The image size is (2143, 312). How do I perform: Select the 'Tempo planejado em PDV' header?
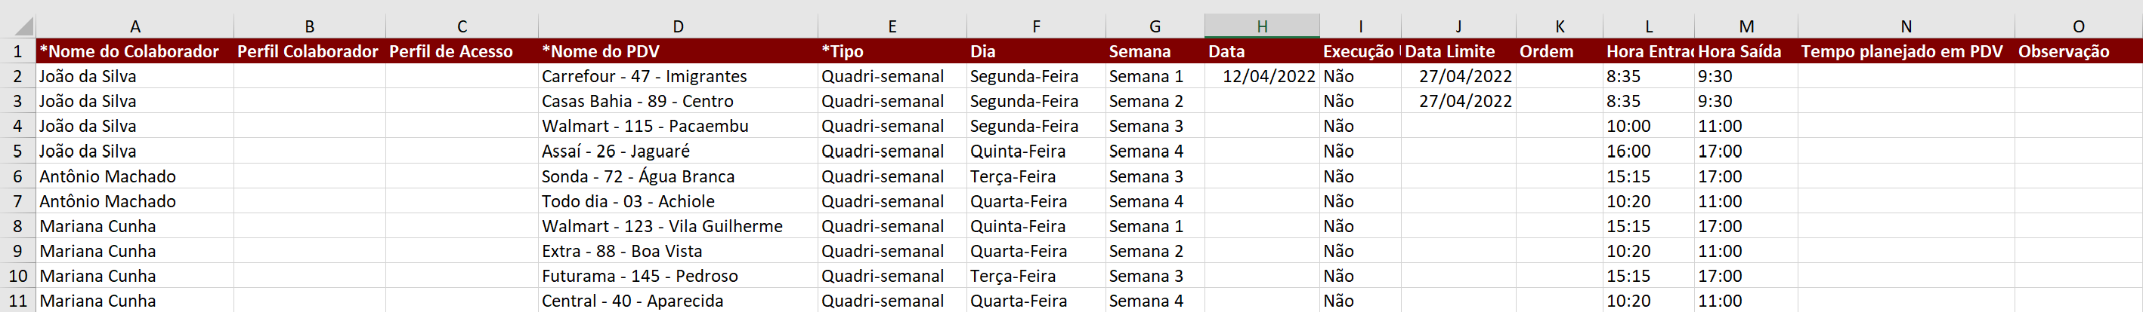[1905, 51]
